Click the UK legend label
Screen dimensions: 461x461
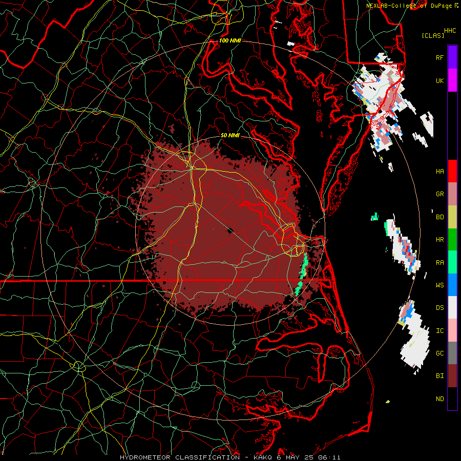[439, 80]
